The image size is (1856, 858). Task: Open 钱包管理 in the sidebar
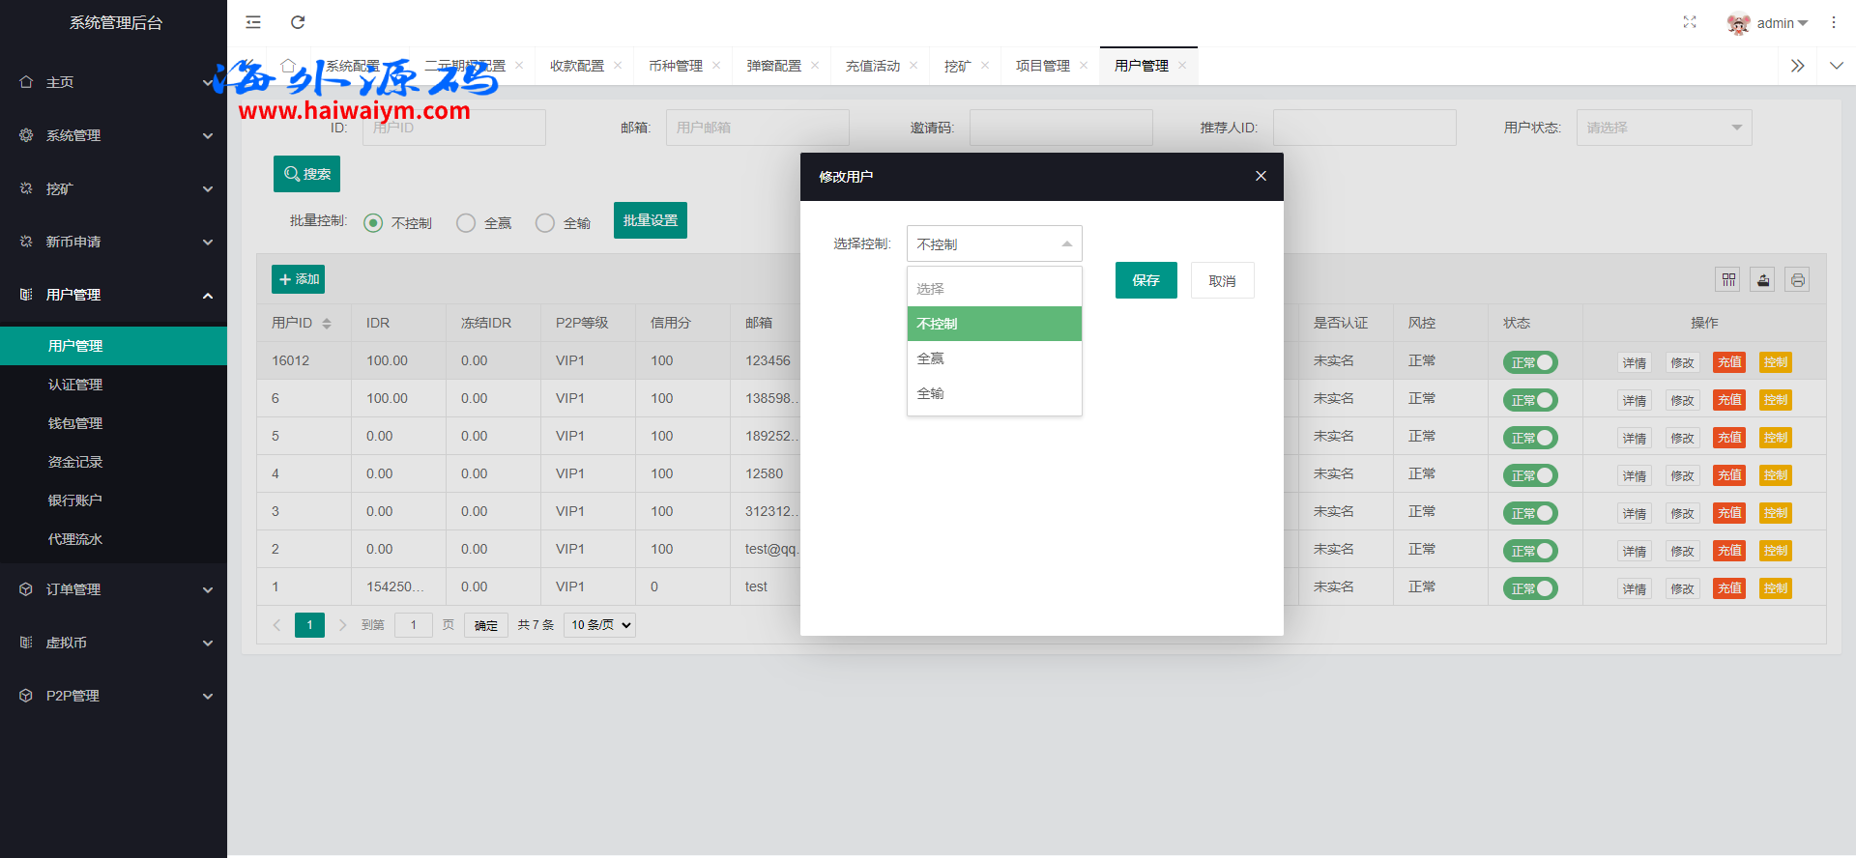point(75,423)
